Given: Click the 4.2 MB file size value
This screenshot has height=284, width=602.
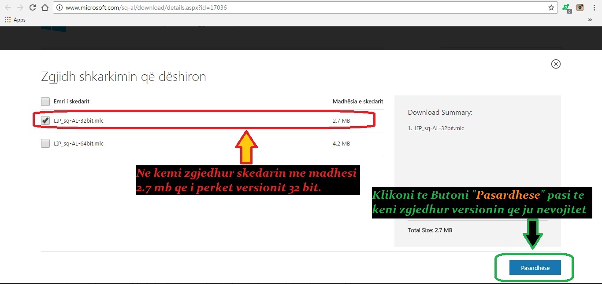Looking at the screenshot, I should tap(341, 143).
